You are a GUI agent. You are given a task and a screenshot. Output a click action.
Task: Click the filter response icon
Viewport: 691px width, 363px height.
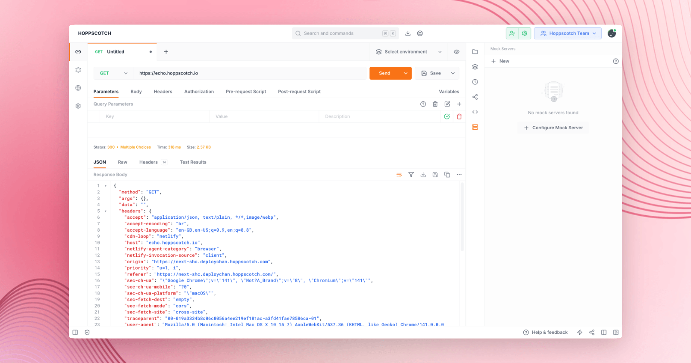coord(411,175)
